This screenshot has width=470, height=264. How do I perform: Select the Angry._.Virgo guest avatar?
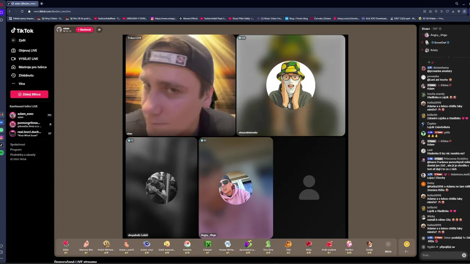(x=235, y=188)
